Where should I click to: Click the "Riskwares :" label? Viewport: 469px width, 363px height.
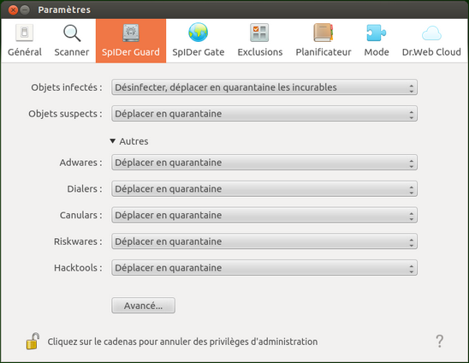[78, 241]
